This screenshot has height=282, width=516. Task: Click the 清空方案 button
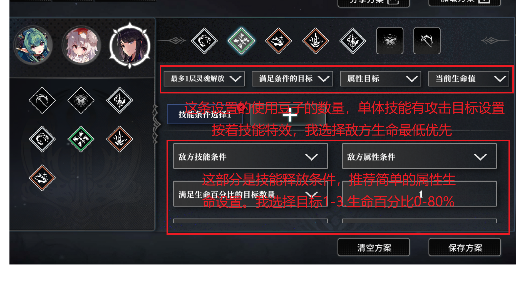click(x=374, y=247)
